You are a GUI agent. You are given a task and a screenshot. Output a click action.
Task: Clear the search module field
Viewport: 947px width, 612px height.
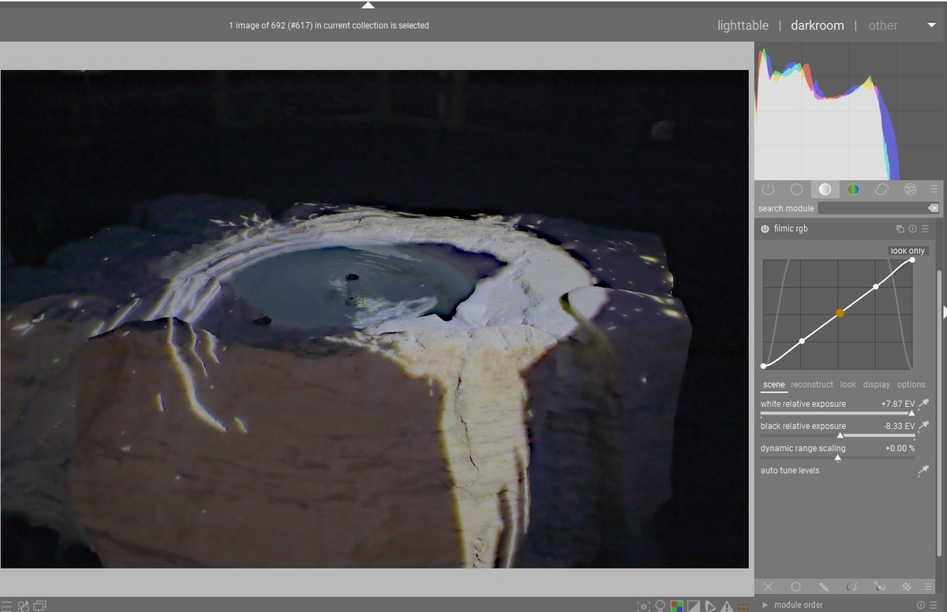click(x=934, y=208)
